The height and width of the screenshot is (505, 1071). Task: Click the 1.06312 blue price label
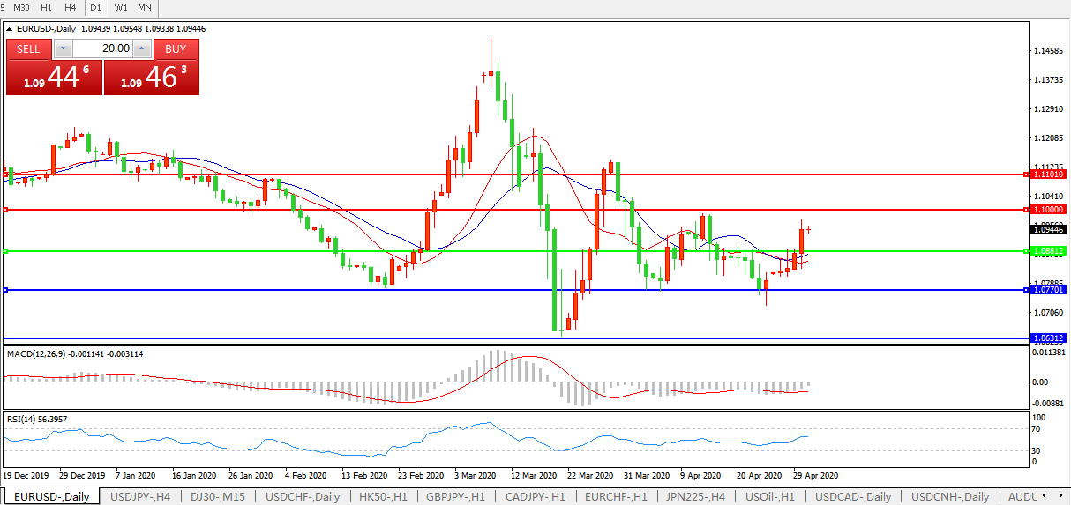click(1048, 338)
